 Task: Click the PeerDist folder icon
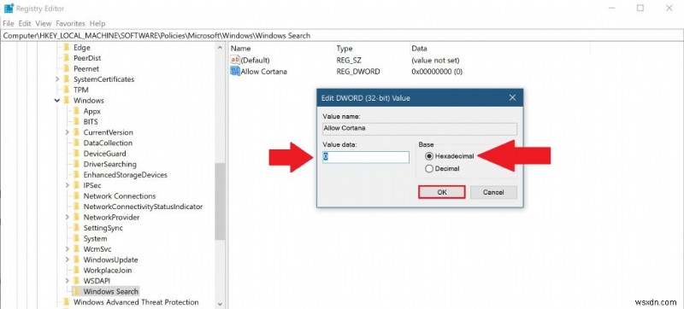[67, 58]
